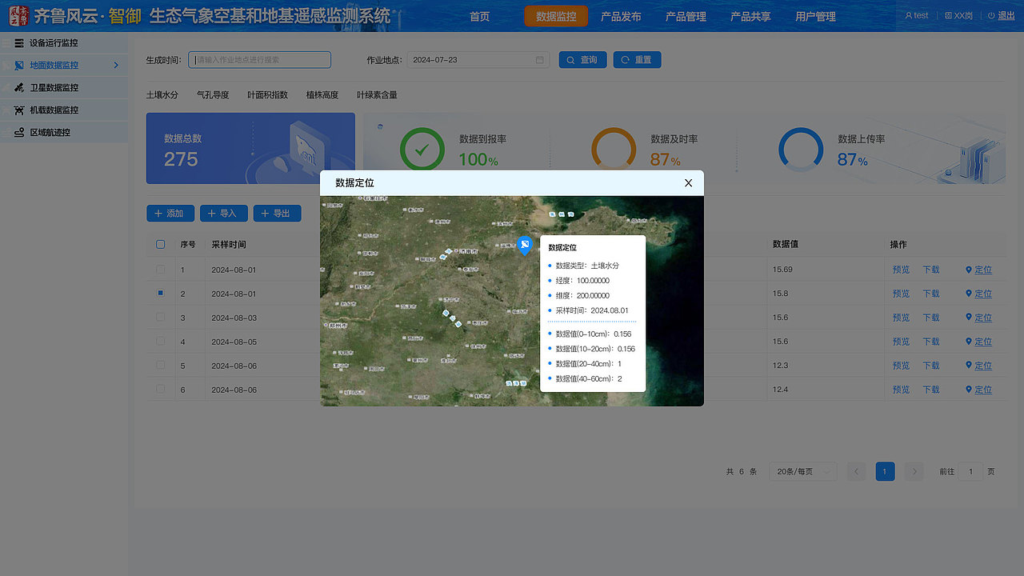Click the 退出 logout link

click(1006, 15)
